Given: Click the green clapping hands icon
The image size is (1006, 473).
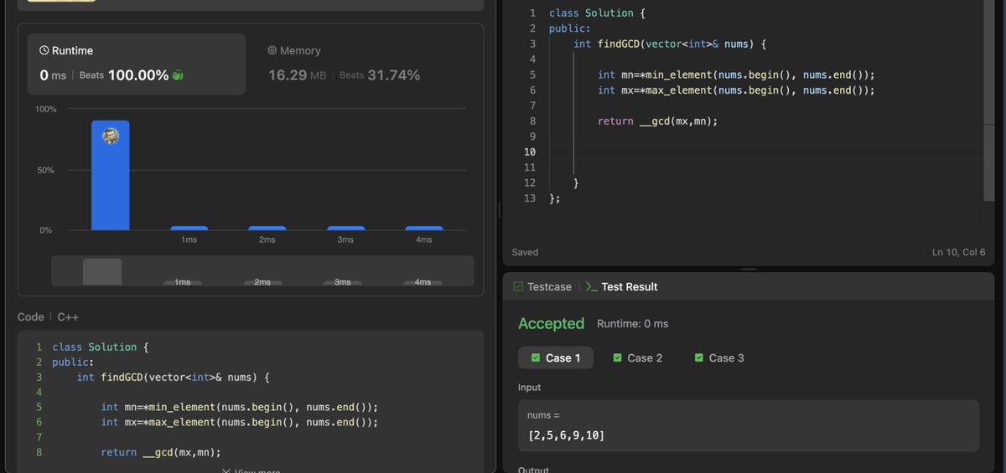Looking at the screenshot, I should pyautogui.click(x=178, y=75).
